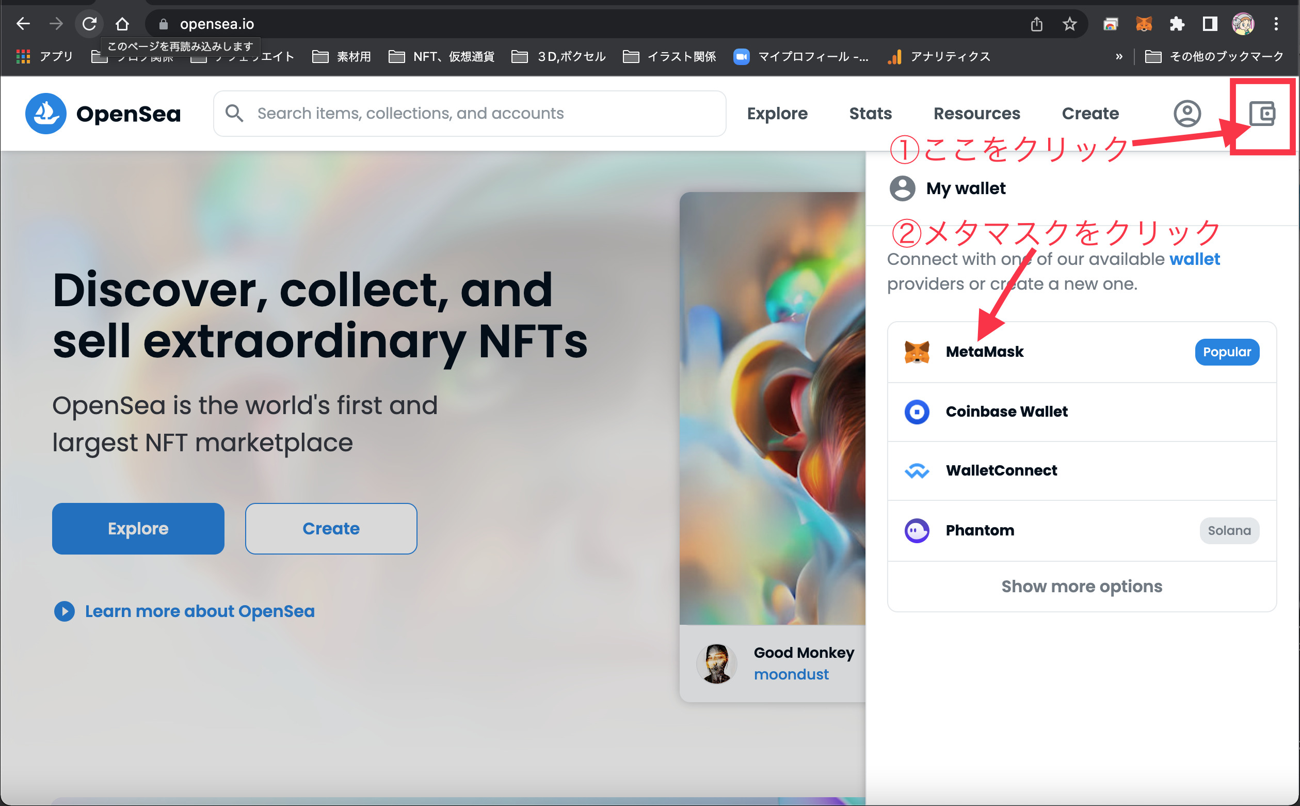Toggle the browser side panel icon
The height and width of the screenshot is (806, 1300).
click(x=1209, y=24)
